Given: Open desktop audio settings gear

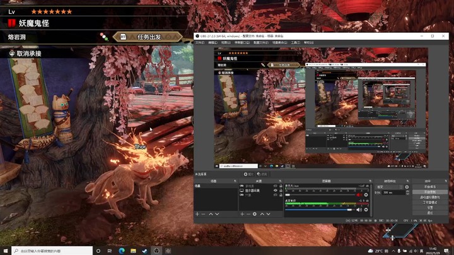Looking at the screenshot, I should [x=366, y=210].
